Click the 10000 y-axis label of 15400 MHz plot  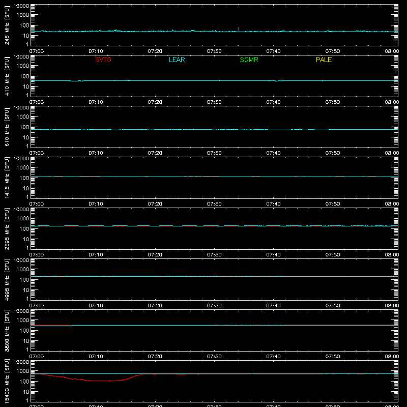(x=21, y=362)
